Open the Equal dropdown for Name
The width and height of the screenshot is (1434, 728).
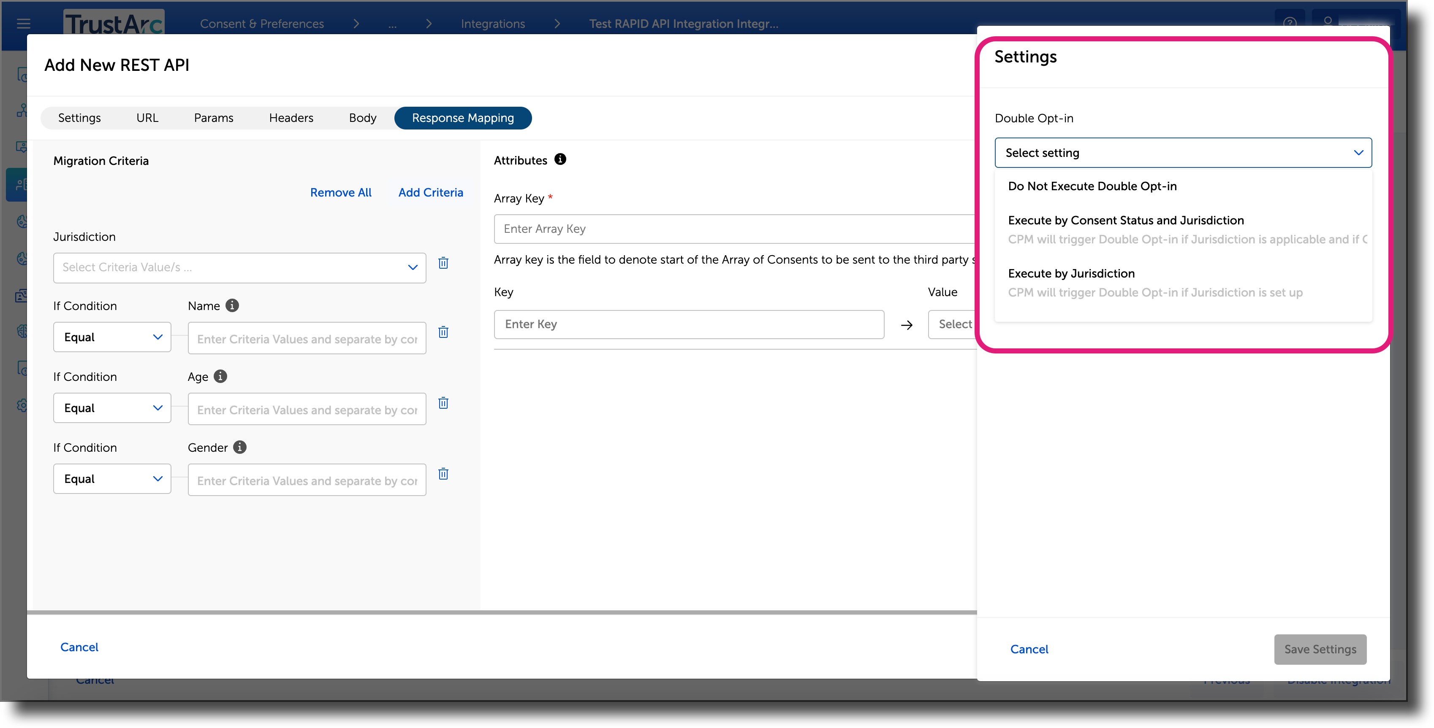point(112,337)
